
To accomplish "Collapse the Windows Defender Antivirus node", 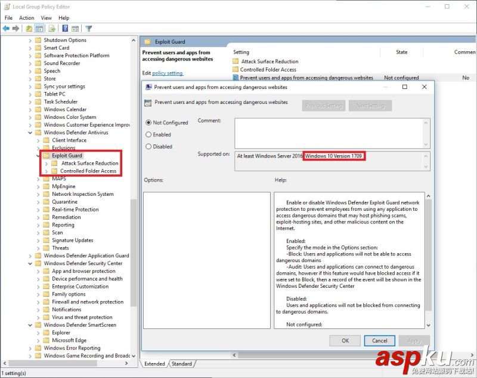I will tap(30, 133).
